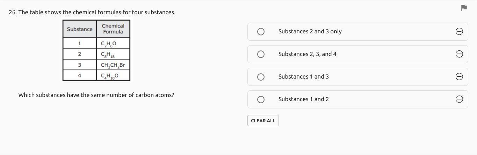477x155 pixels.
Task: Click the 'Substances 1 and 3' answer text
Action: tap(303, 76)
